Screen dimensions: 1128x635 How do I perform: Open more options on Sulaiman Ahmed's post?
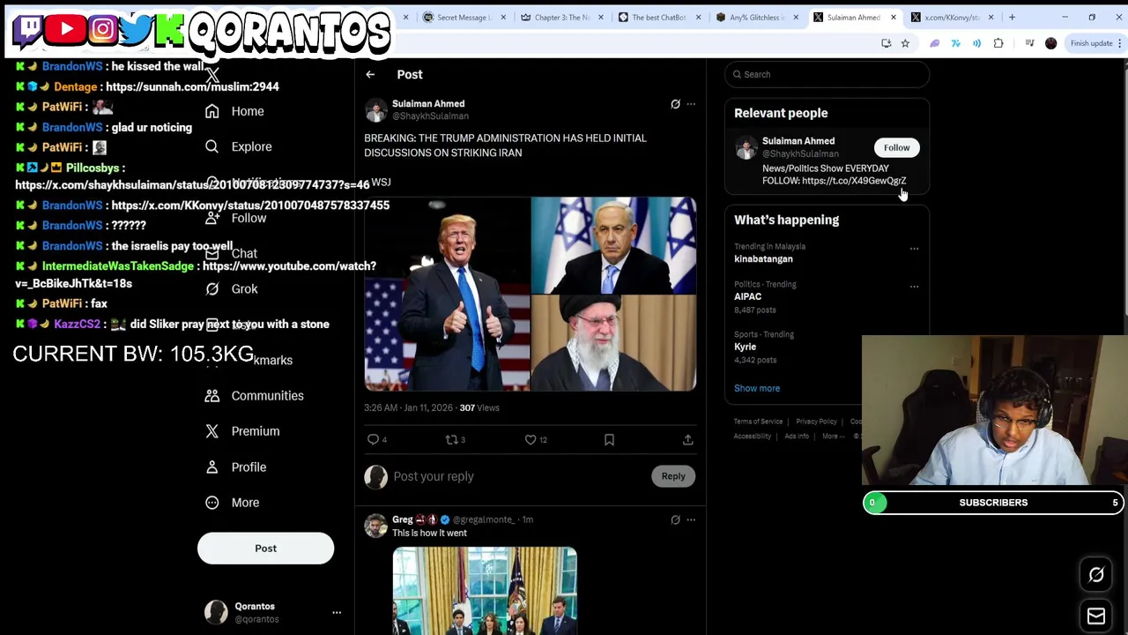(691, 104)
